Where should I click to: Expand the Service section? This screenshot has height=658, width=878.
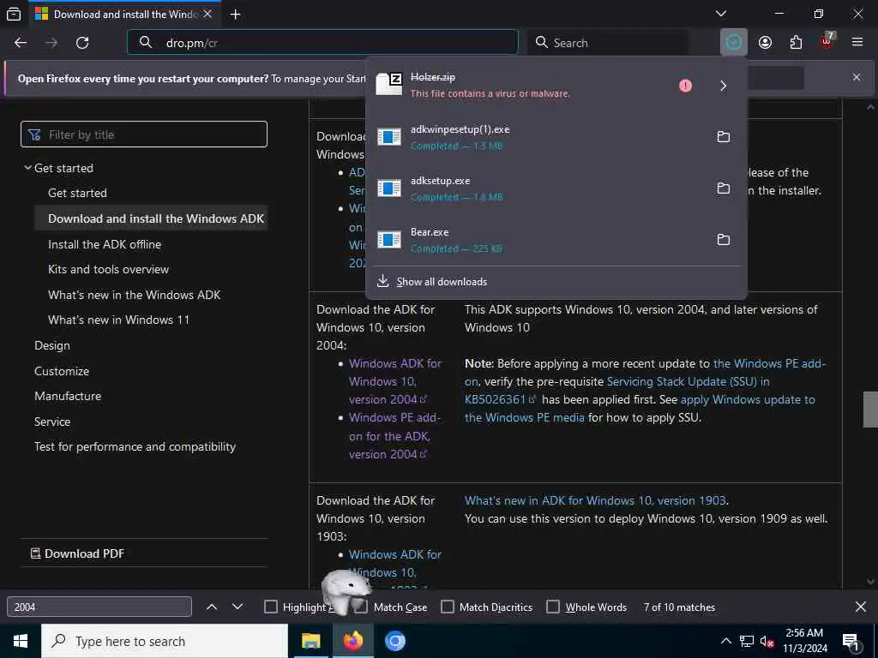(52, 422)
